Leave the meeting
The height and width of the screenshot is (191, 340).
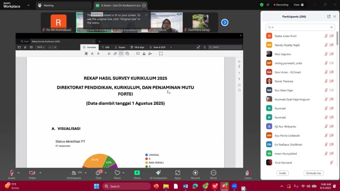248,174
